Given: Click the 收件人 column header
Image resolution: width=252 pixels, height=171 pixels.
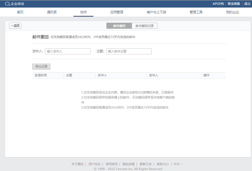Looking at the screenshot, I should tap(102, 75).
